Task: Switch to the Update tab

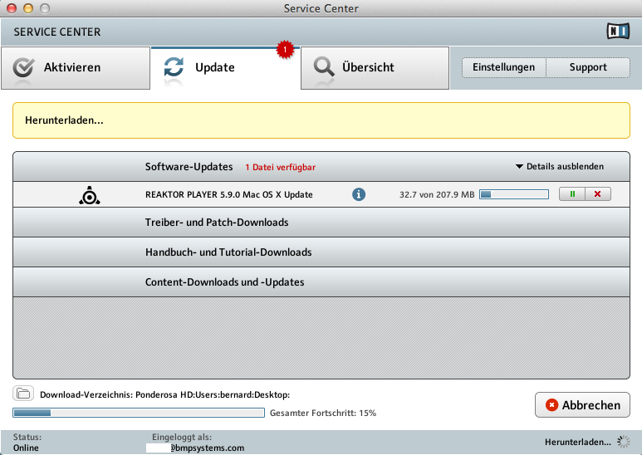Action: 226,67
